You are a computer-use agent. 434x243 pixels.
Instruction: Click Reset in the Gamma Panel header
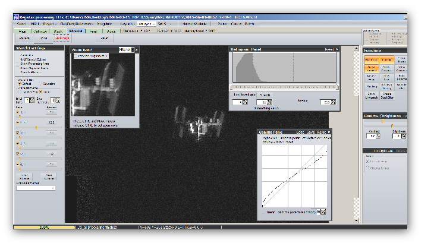tap(322, 131)
